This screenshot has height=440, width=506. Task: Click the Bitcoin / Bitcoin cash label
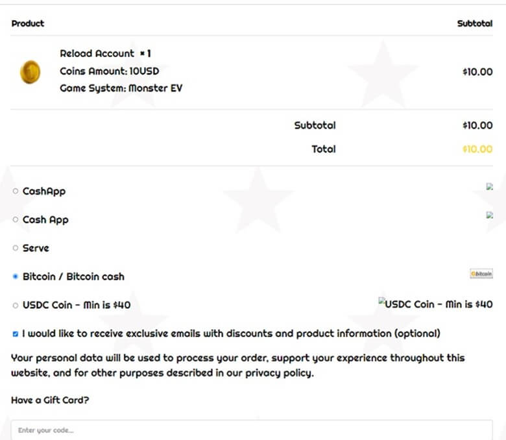coord(73,276)
